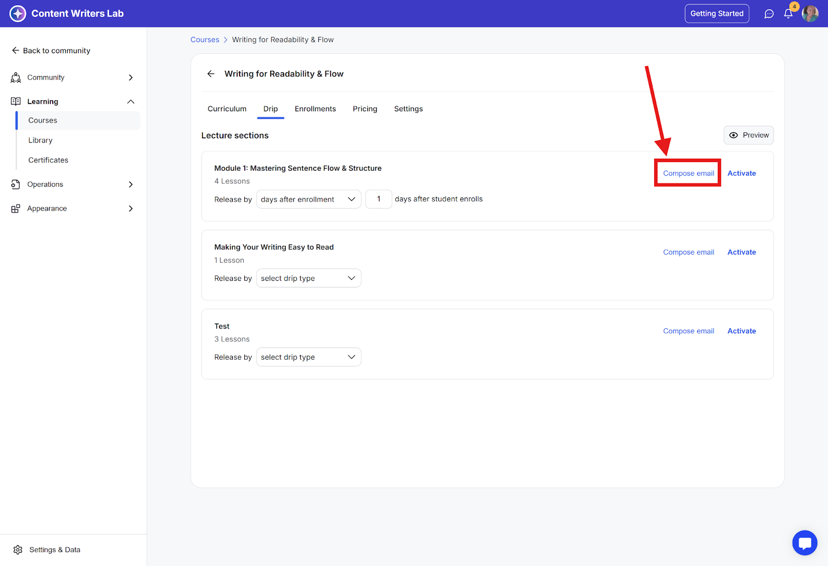Compose email for Making Your Writing Easy to Read
828x566 pixels.
click(688, 252)
